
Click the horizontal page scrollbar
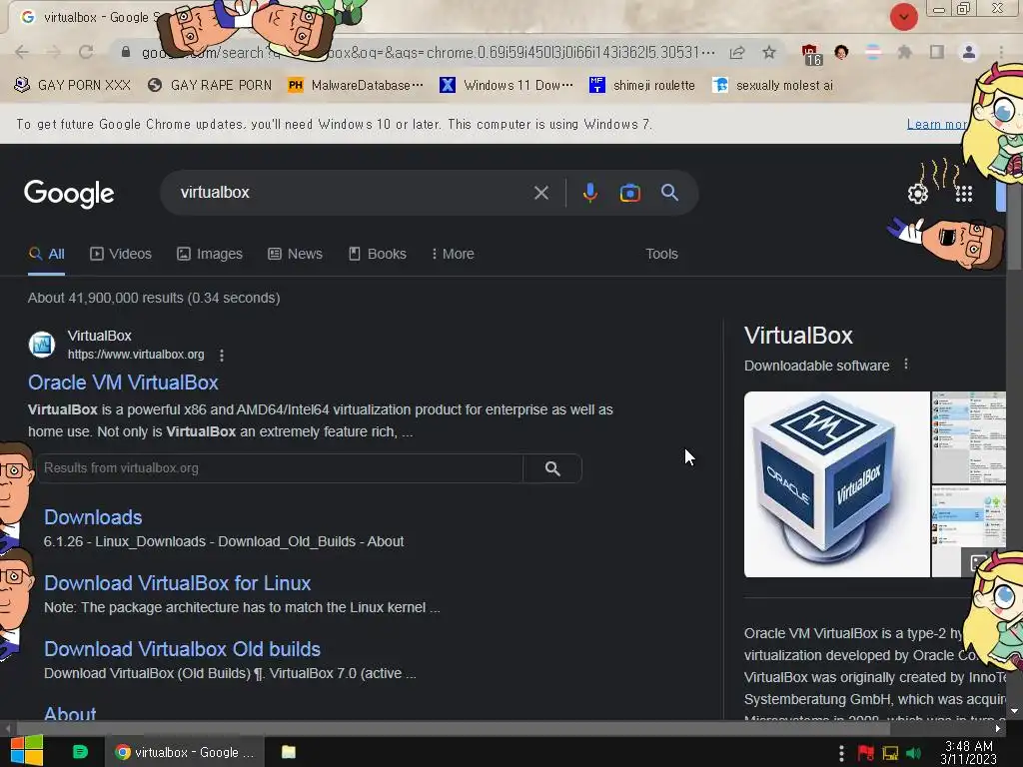tap(454, 728)
